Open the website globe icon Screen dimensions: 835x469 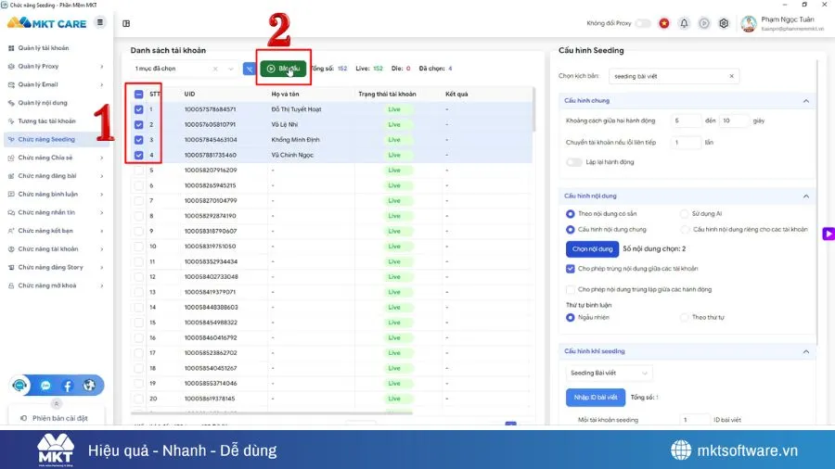click(x=89, y=385)
